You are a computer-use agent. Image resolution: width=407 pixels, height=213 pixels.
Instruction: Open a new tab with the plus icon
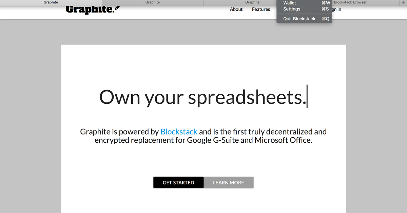(403, 2)
